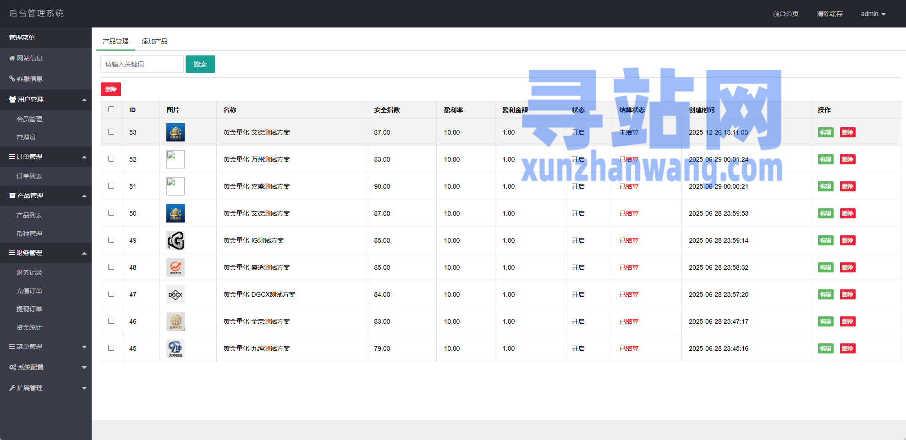Click the home icon beside 网站信息
The height and width of the screenshot is (440, 906).
coord(12,58)
